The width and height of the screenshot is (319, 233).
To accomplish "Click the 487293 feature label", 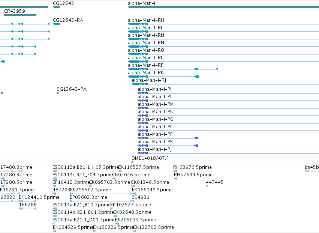I will (61, 190).
